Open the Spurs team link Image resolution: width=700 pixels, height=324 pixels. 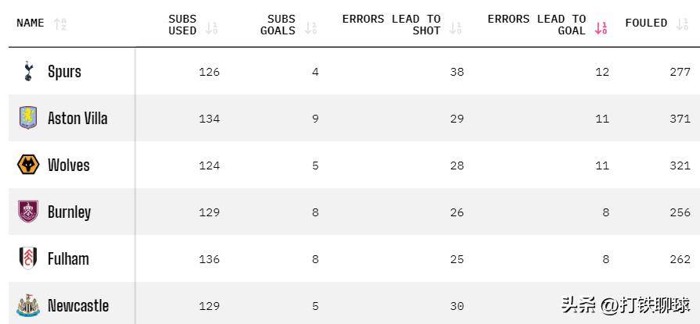point(64,72)
